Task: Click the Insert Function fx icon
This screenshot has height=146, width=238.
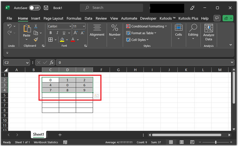Action: (x=52, y=62)
